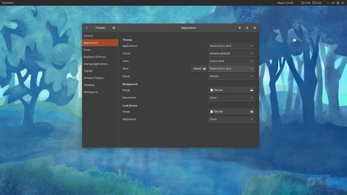Click the Shell theme (None) file chooser

point(199,69)
